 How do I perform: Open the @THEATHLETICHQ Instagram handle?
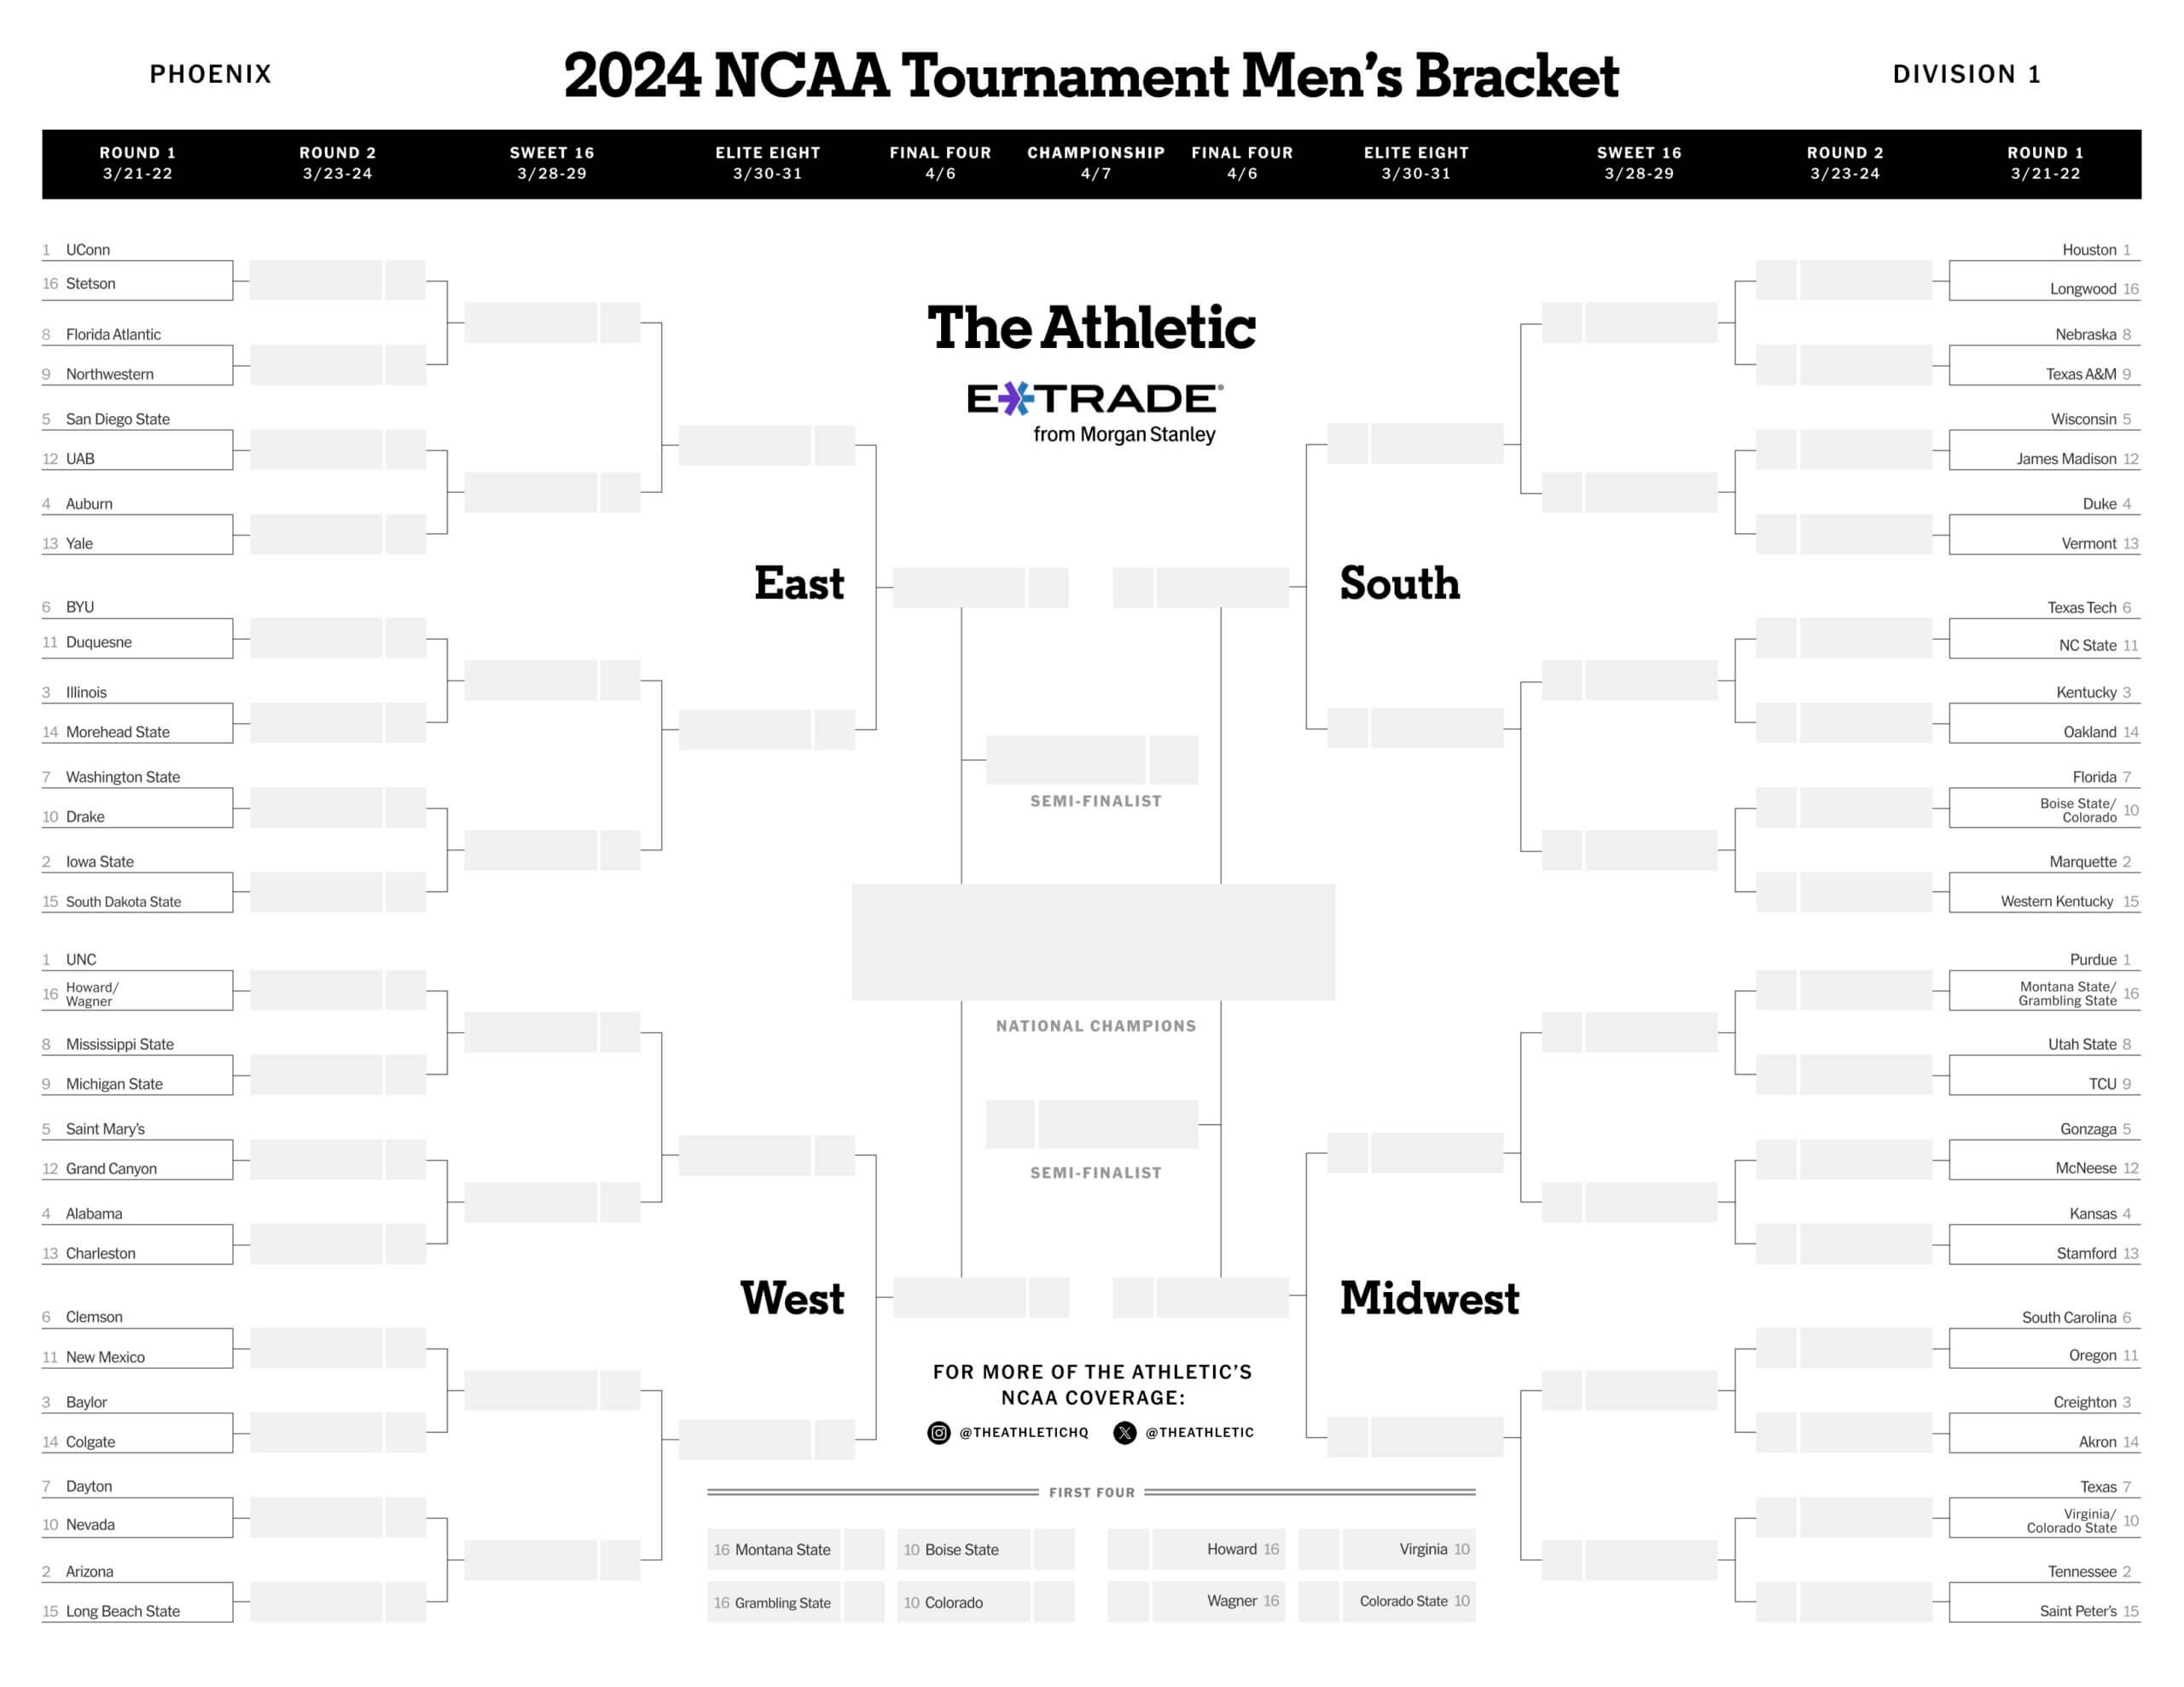(x=1023, y=1432)
